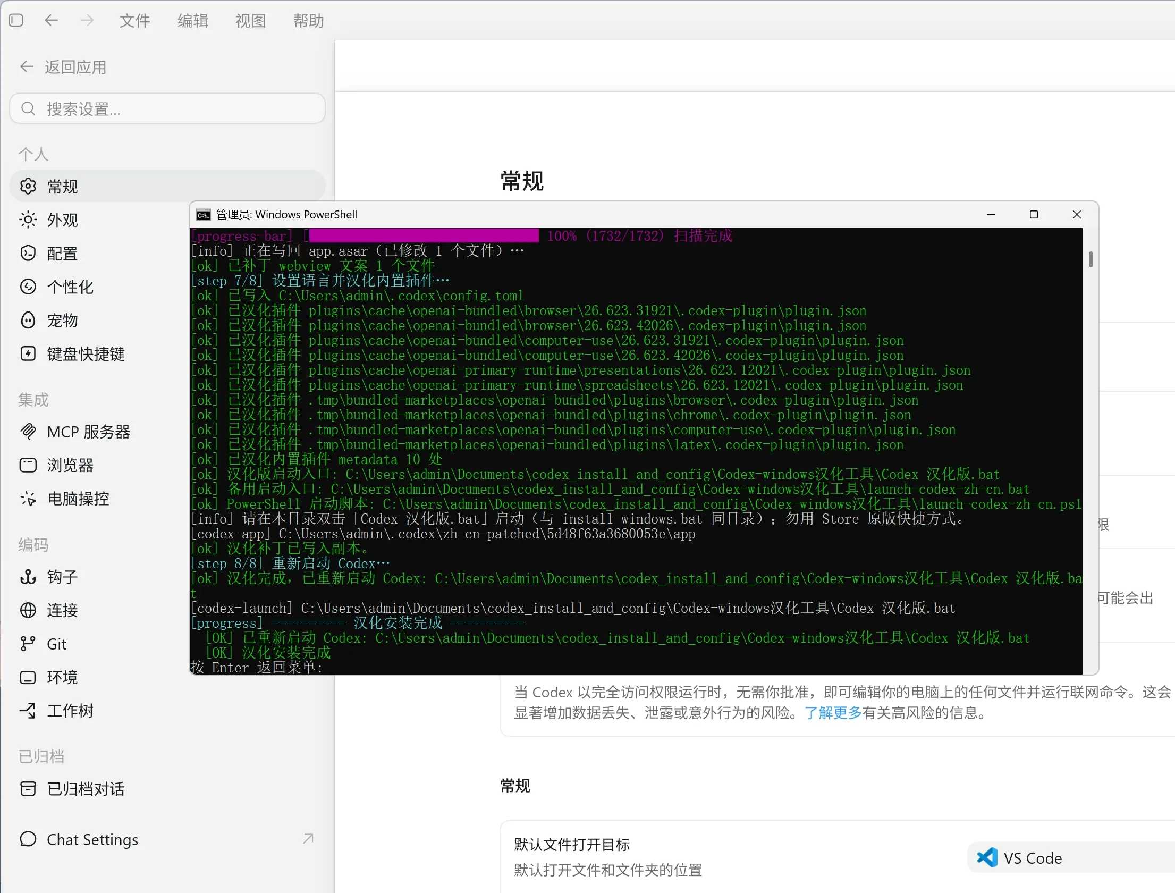Click the [step 8/8] 重新启动 Codex line
This screenshot has height=893, width=1175.
pyautogui.click(x=290, y=563)
